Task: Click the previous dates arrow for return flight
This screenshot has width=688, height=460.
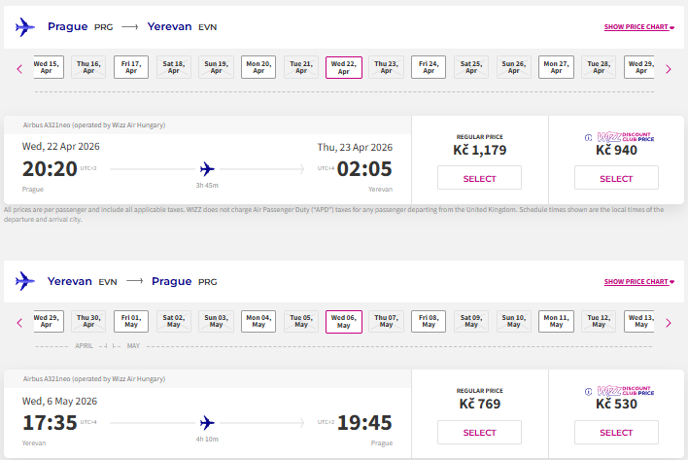Action: click(x=19, y=323)
